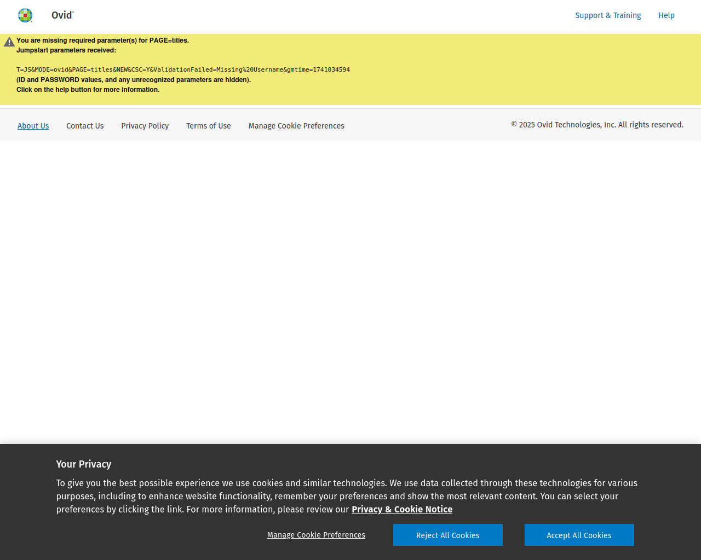Viewport: 701px width, 560px height.
Task: Click 'You are missing required parameter(s)' message
Action: point(102,40)
